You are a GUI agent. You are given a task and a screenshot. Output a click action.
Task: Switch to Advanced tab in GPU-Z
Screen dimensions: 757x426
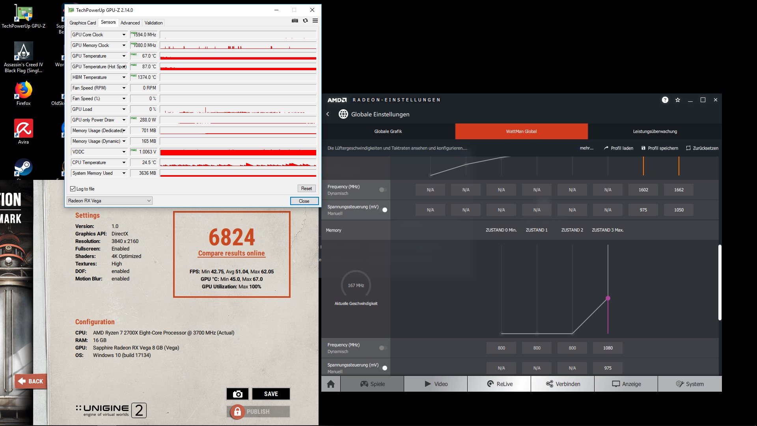130,23
